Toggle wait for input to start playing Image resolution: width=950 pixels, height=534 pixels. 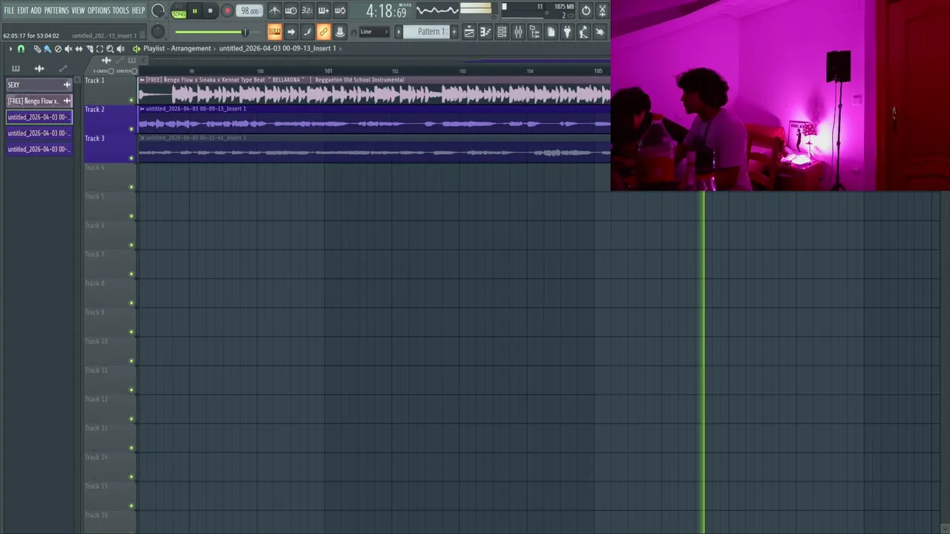(291, 10)
